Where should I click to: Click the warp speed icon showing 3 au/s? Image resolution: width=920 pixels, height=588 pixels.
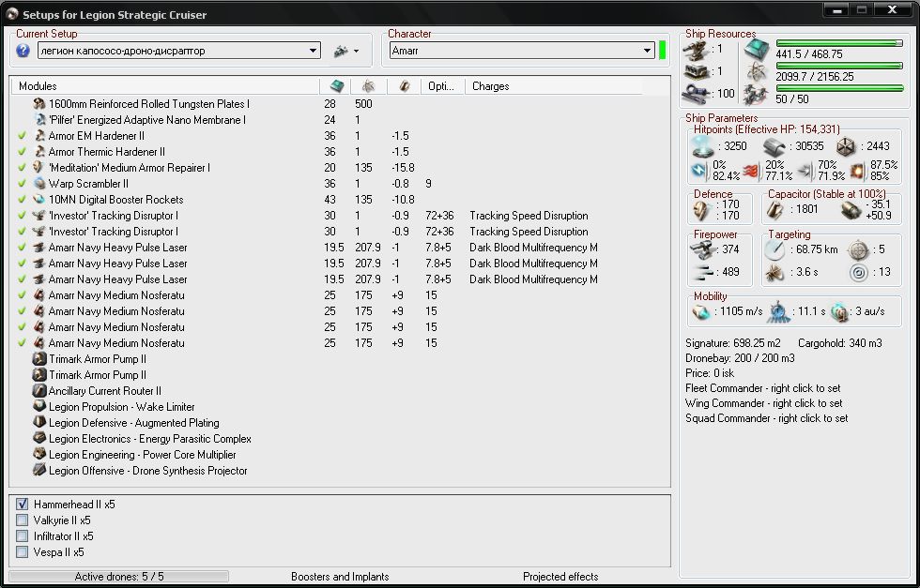pos(839,312)
